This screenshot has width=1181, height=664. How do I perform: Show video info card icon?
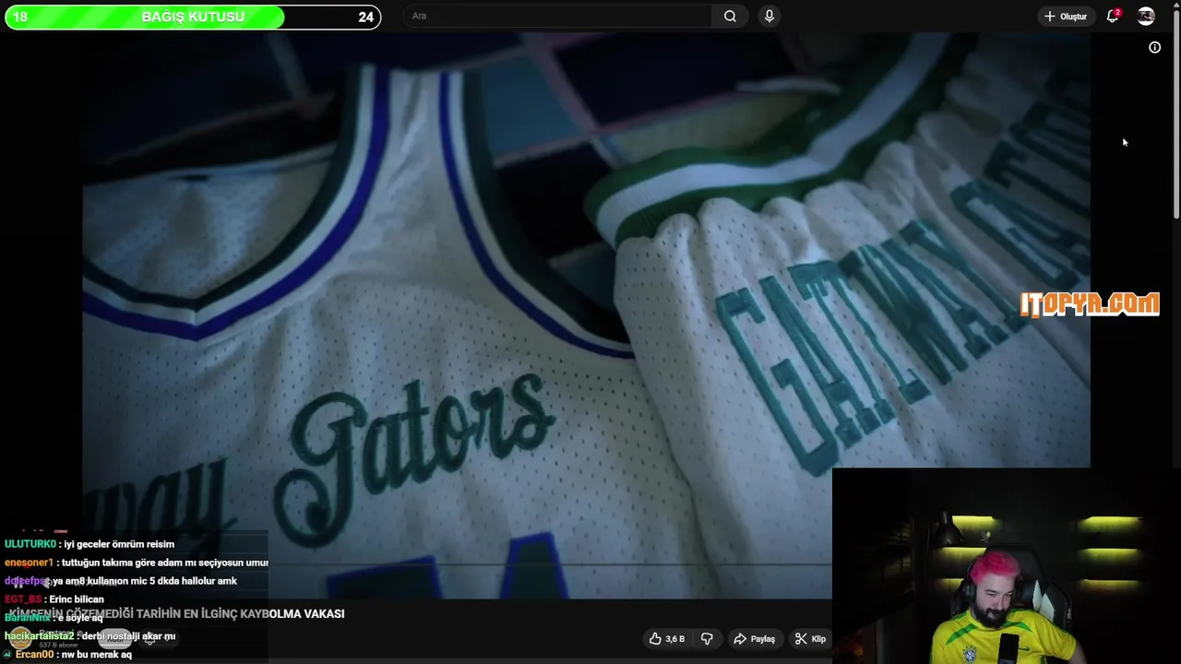click(1154, 47)
